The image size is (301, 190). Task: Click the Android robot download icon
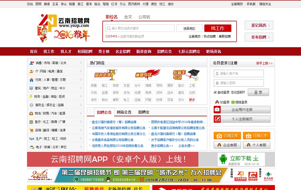pyautogui.click(x=223, y=159)
